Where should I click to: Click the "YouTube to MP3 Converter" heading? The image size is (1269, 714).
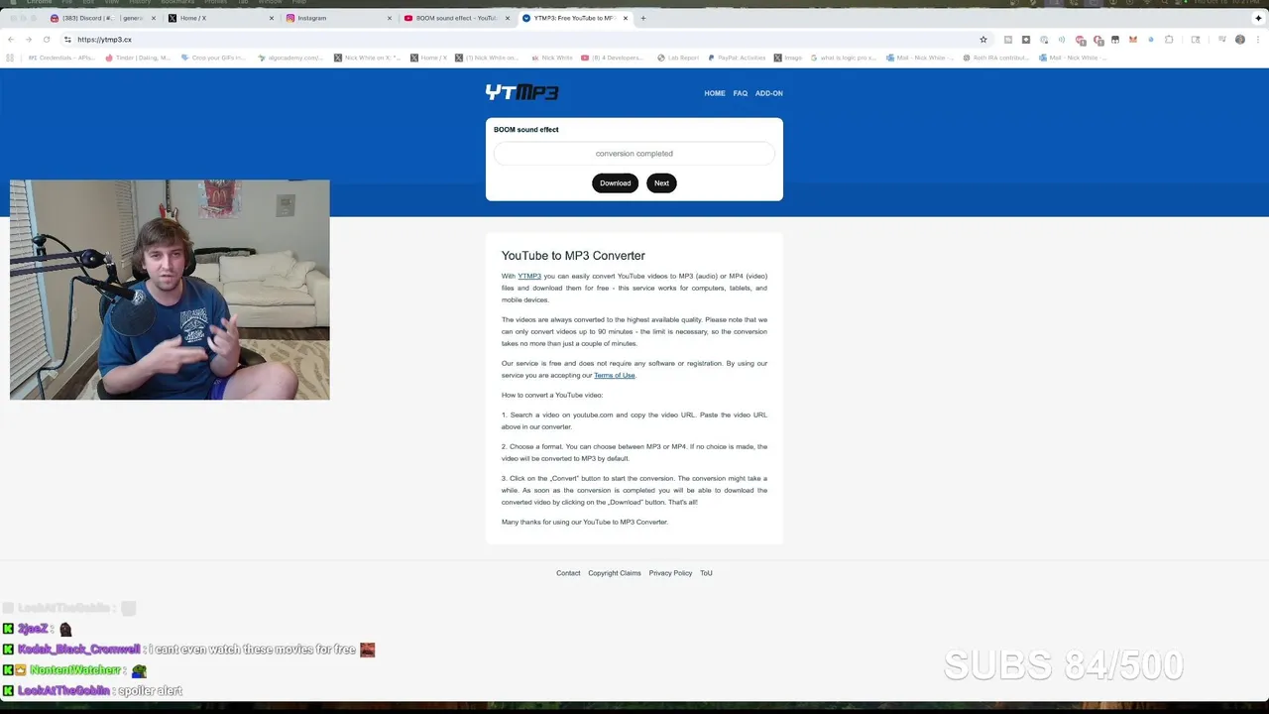(x=573, y=256)
